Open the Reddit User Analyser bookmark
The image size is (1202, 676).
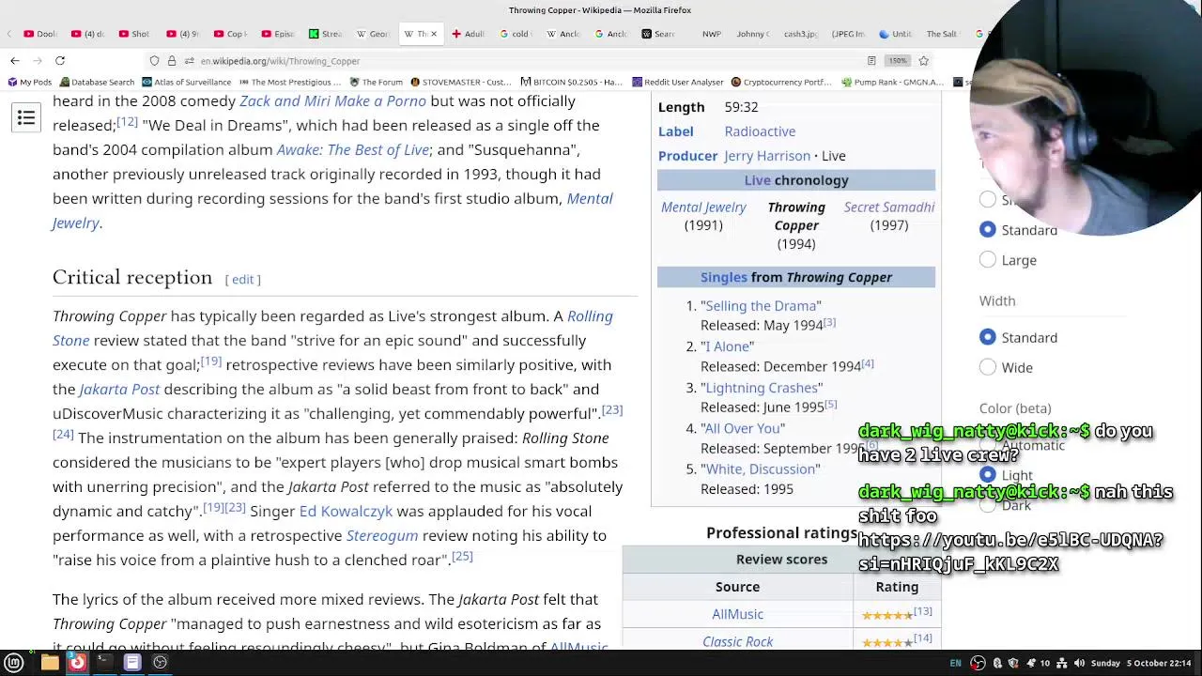pos(678,82)
